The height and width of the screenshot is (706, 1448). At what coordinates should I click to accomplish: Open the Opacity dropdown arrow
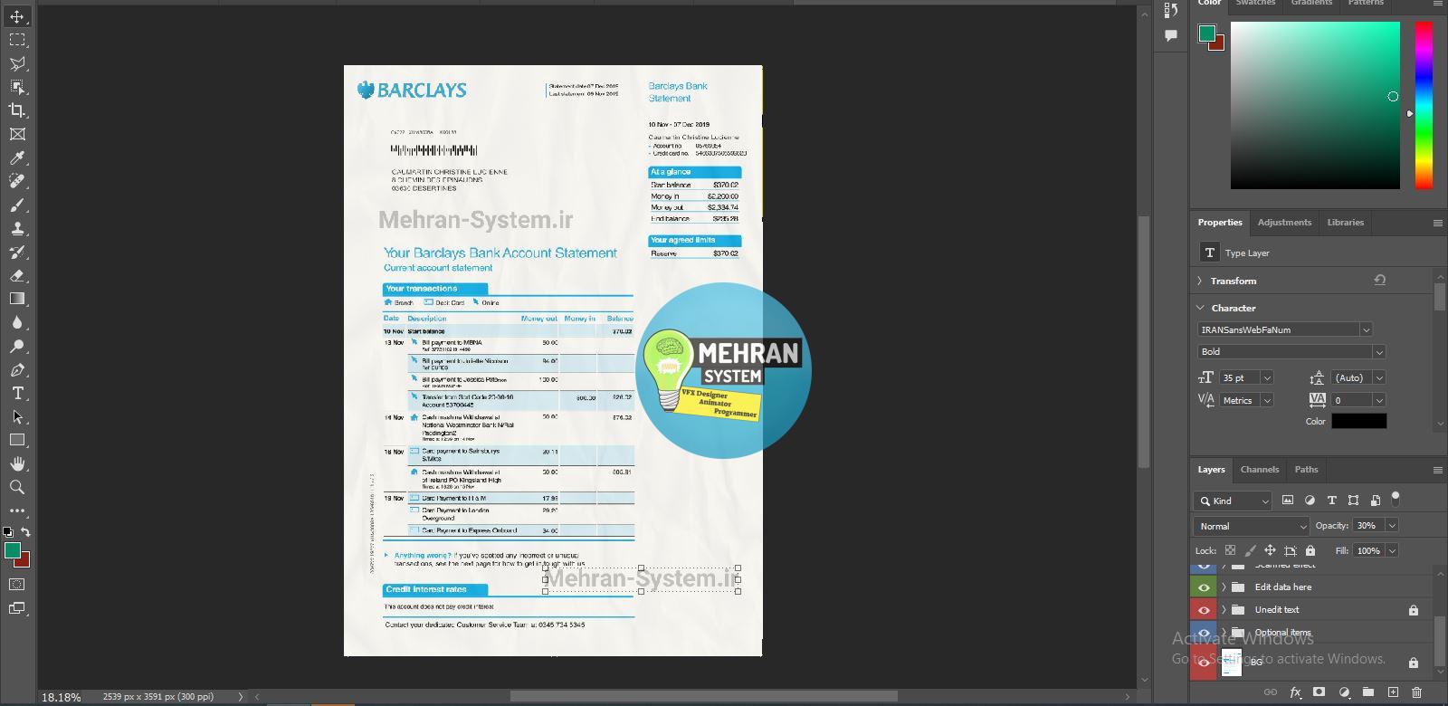(1392, 525)
